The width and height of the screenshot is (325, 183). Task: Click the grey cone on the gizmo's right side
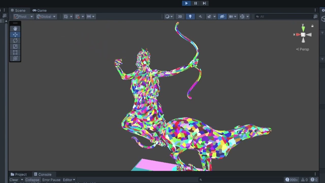[309, 35]
